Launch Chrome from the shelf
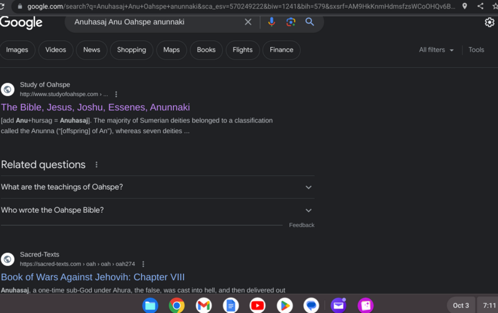This screenshot has height=313, width=498. tap(177, 306)
